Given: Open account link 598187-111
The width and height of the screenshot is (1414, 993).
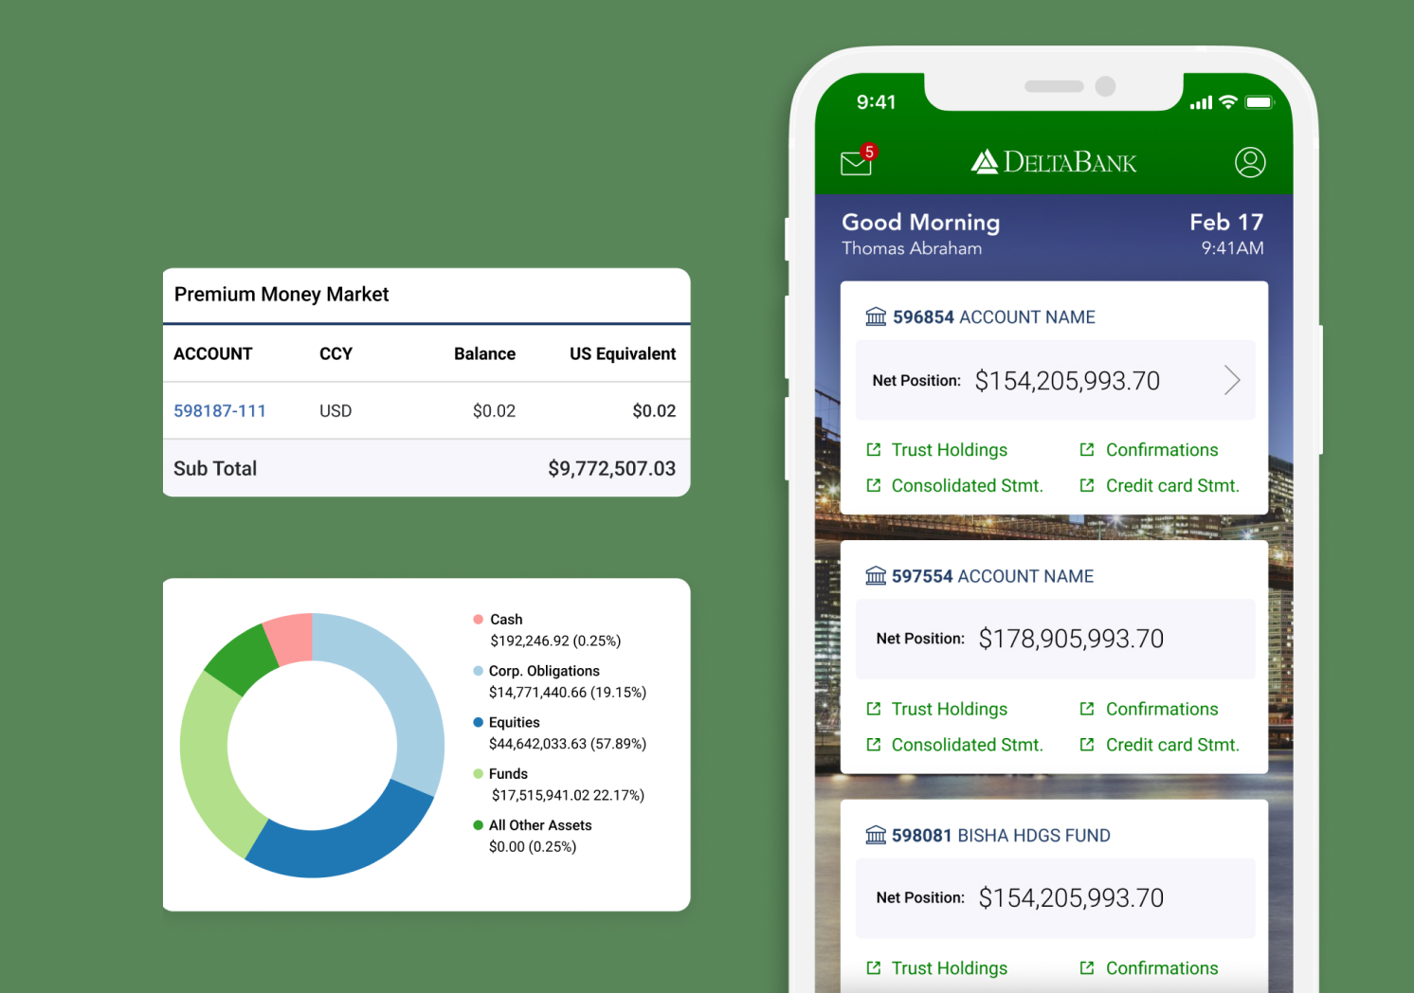Looking at the screenshot, I should (x=220, y=411).
